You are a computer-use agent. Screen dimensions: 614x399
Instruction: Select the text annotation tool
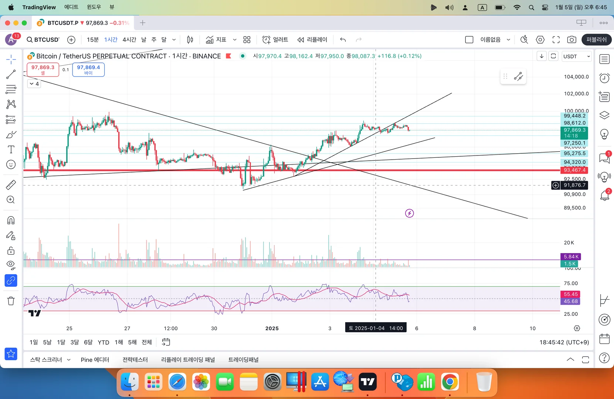[11, 149]
